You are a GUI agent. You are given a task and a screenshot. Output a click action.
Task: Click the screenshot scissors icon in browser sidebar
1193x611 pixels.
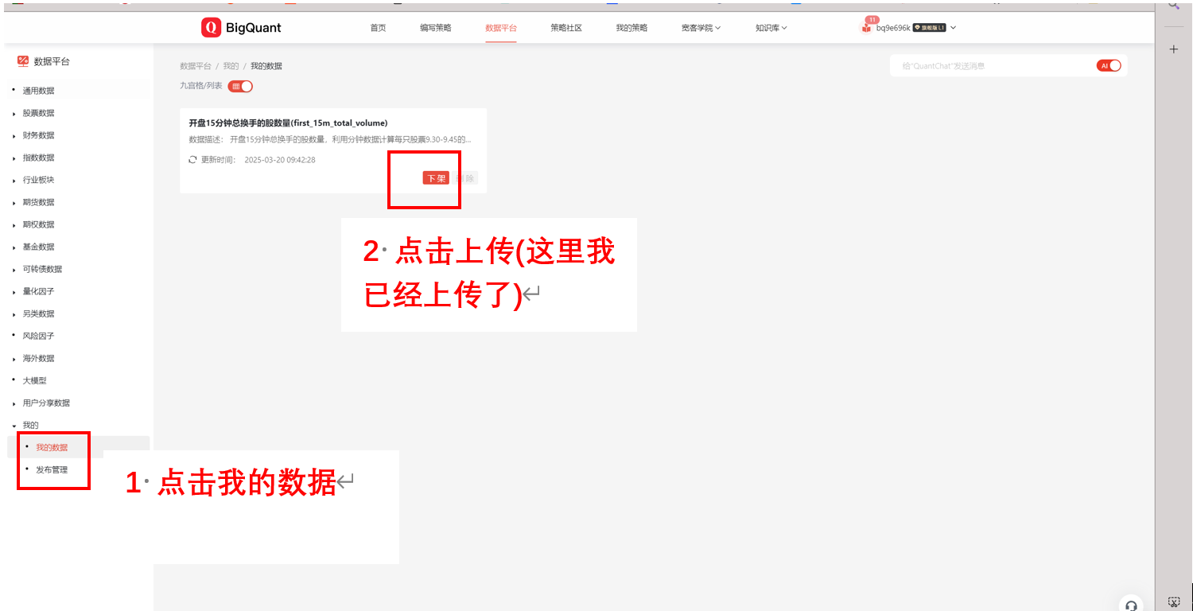[x=1174, y=601]
